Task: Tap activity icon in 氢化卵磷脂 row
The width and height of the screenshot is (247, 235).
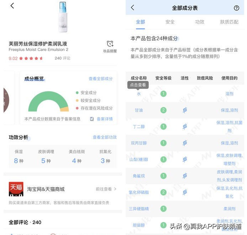Action: 185,192
